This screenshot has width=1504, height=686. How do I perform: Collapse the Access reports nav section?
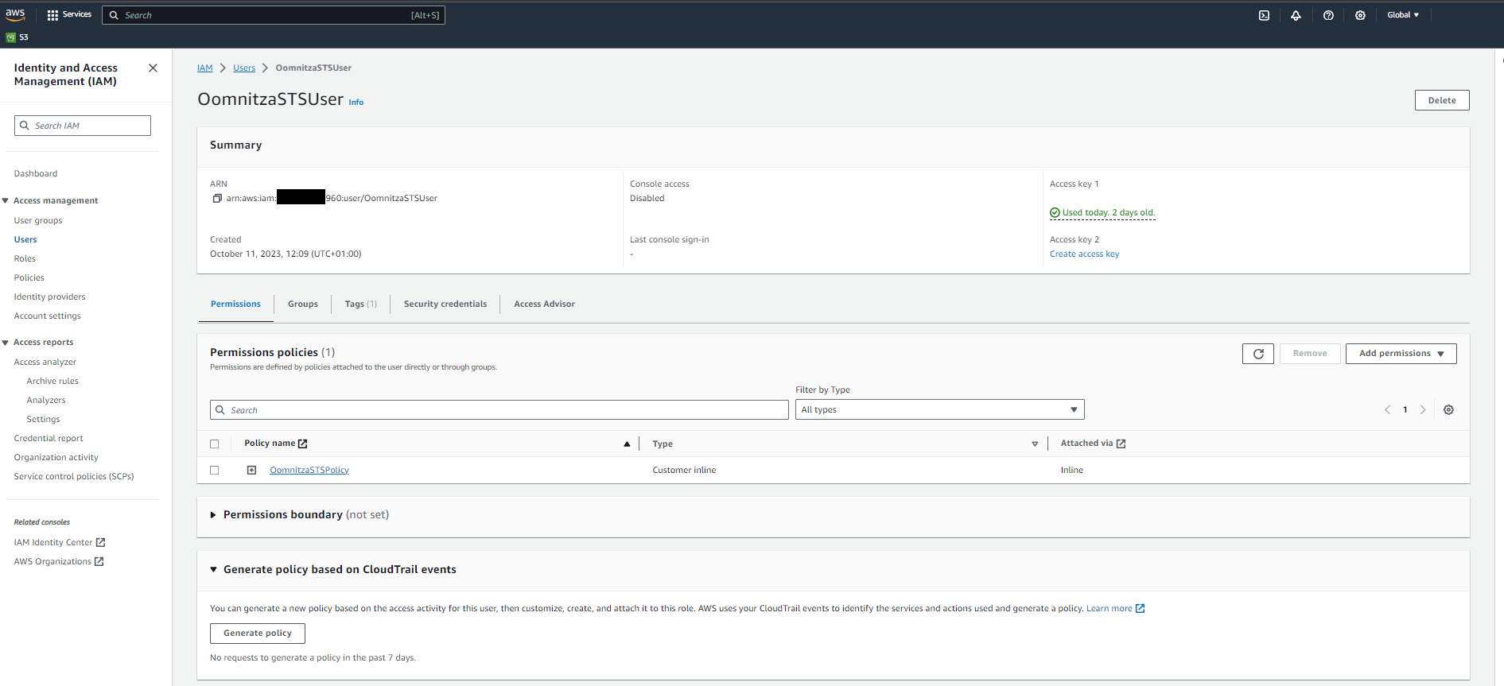click(x=6, y=343)
